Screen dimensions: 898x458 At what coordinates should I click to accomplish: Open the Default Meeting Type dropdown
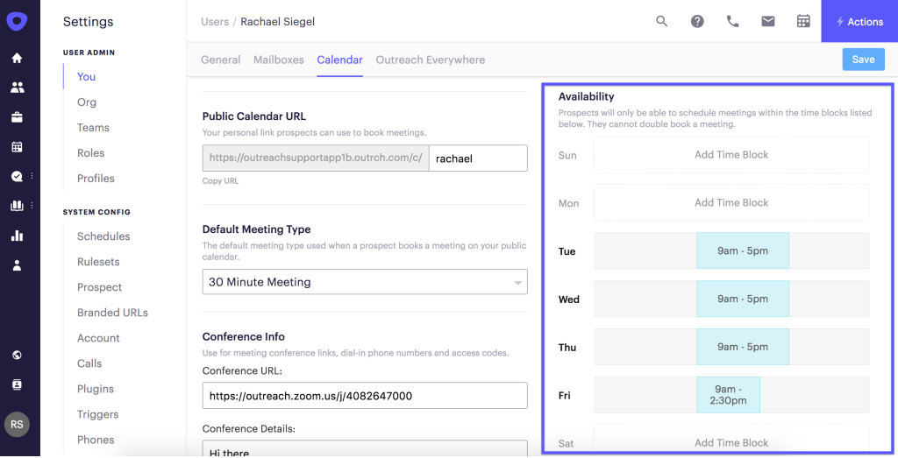click(x=365, y=282)
